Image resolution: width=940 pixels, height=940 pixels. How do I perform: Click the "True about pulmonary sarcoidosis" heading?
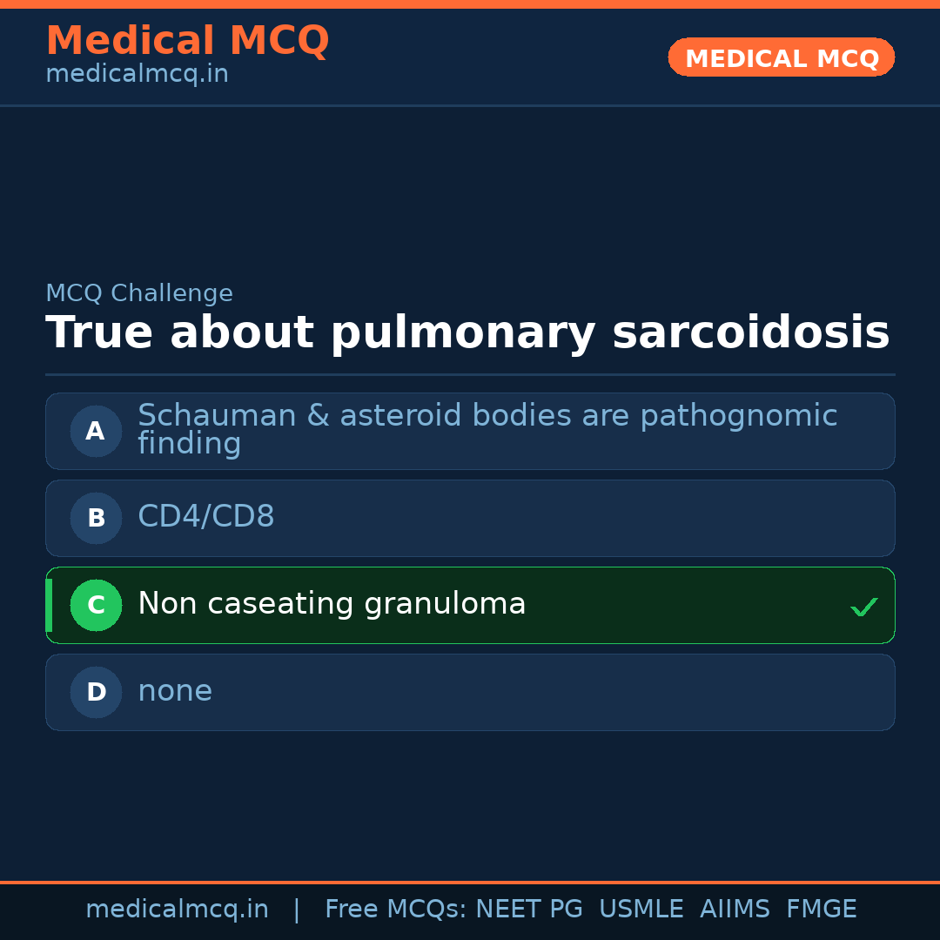pyautogui.click(x=467, y=333)
